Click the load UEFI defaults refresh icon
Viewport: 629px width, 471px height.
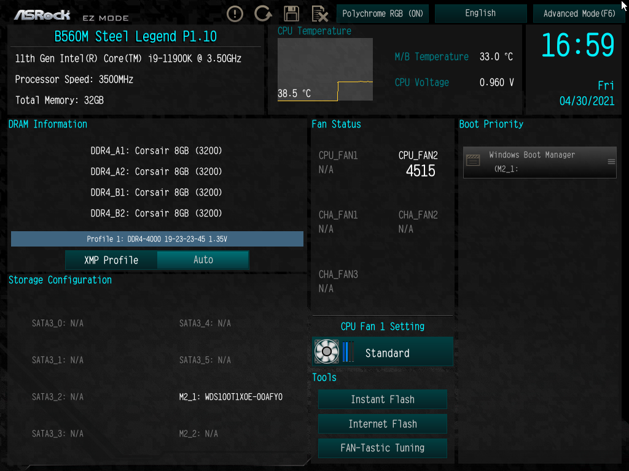click(263, 13)
